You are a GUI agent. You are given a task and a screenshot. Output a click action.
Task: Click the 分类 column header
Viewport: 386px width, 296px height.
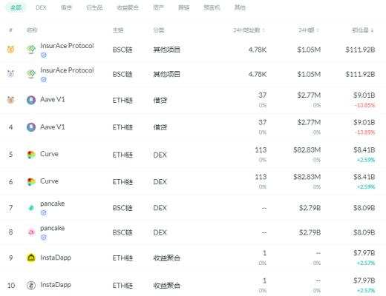click(x=159, y=30)
